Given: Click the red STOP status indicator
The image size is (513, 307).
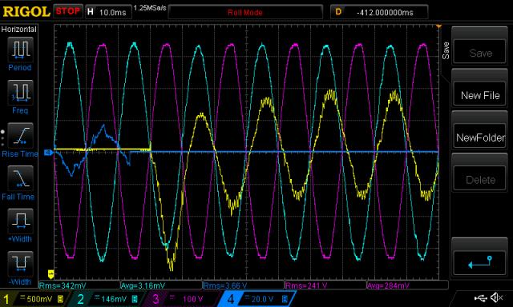Looking at the screenshot, I should click(67, 11).
